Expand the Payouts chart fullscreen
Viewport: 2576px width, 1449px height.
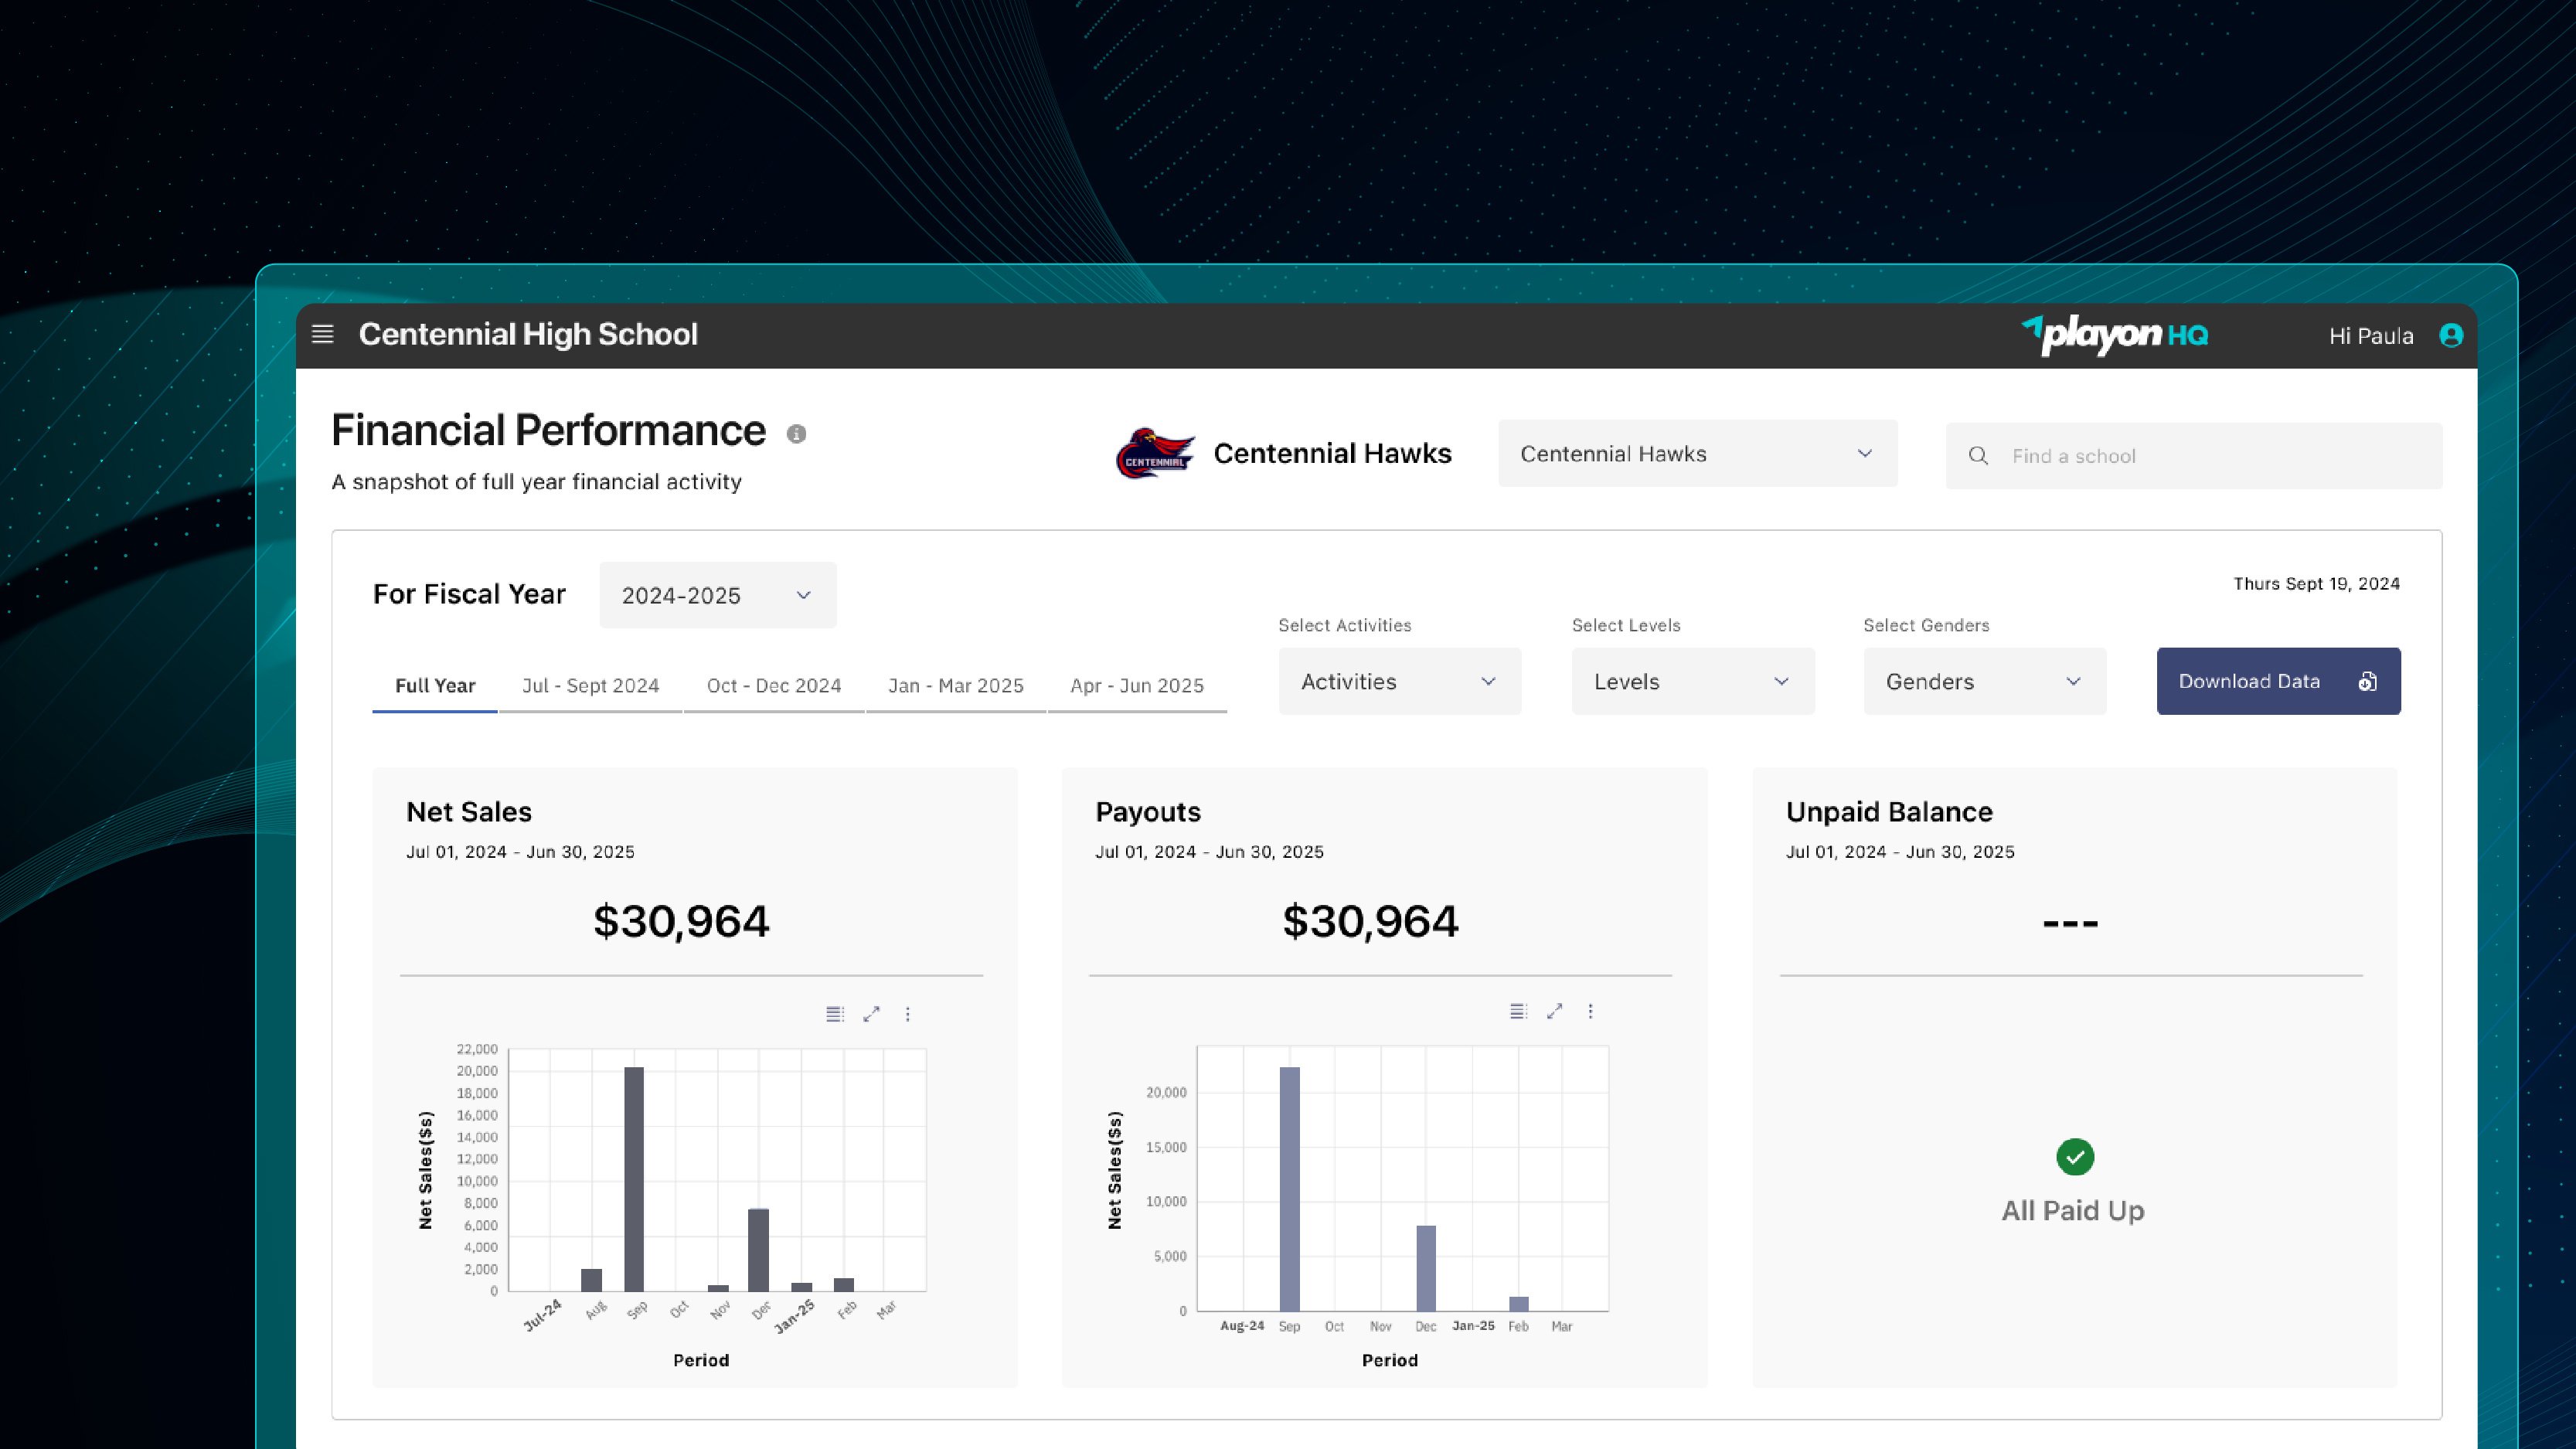1554,1012
